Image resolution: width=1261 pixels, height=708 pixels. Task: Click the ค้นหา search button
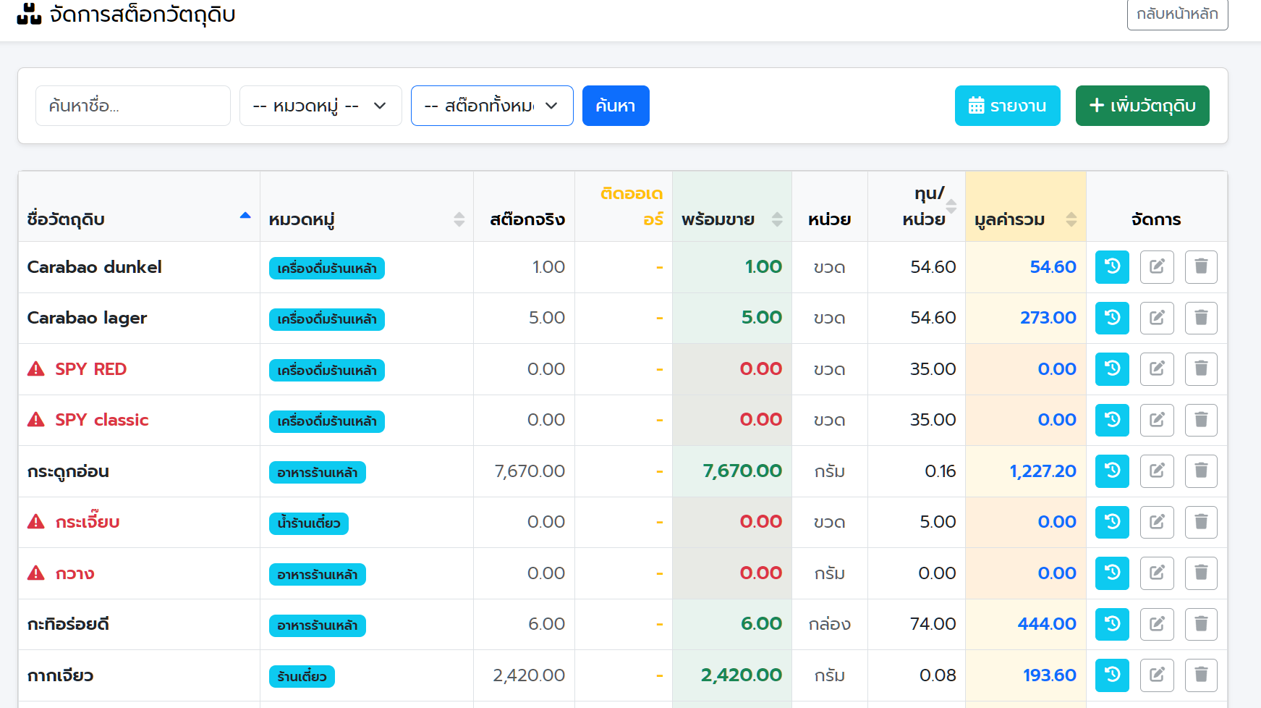616,106
